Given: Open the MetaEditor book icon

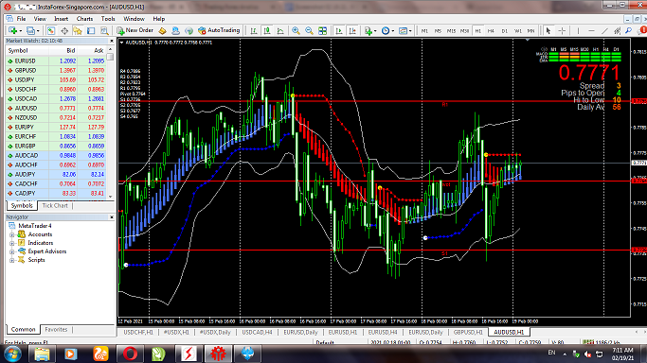Looking at the screenshot, I should pyautogui.click(x=162, y=30).
